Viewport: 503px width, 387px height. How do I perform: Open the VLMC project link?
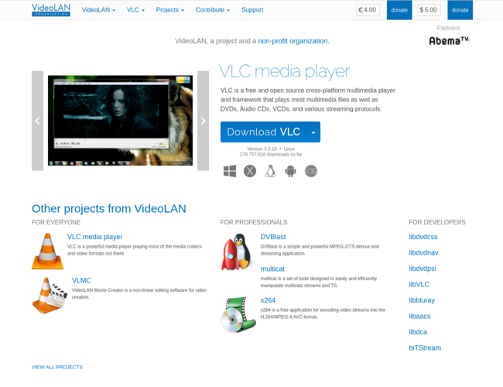[x=81, y=280]
